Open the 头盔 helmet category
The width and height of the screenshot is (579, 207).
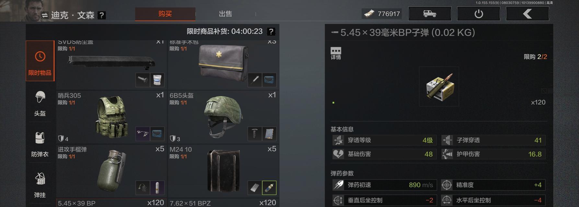[x=40, y=103]
